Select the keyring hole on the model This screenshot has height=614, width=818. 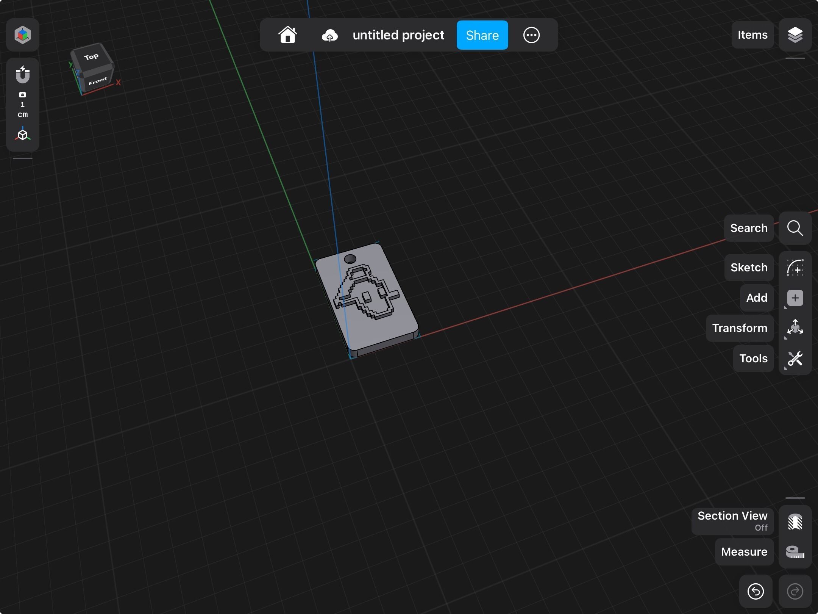[x=350, y=259]
